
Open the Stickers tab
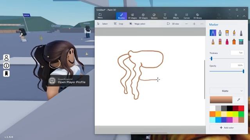click(154, 16)
